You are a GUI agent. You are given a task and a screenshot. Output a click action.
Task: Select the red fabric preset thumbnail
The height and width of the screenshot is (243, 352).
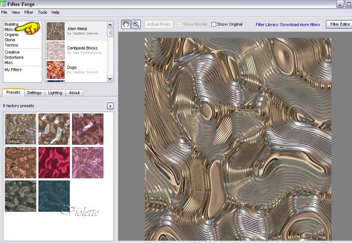[x=54, y=162]
